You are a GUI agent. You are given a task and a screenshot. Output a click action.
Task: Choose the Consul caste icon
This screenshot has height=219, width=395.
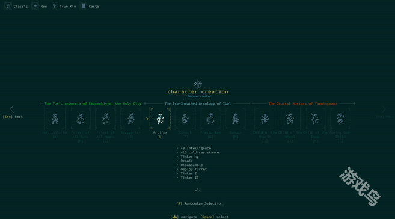coord(185,119)
